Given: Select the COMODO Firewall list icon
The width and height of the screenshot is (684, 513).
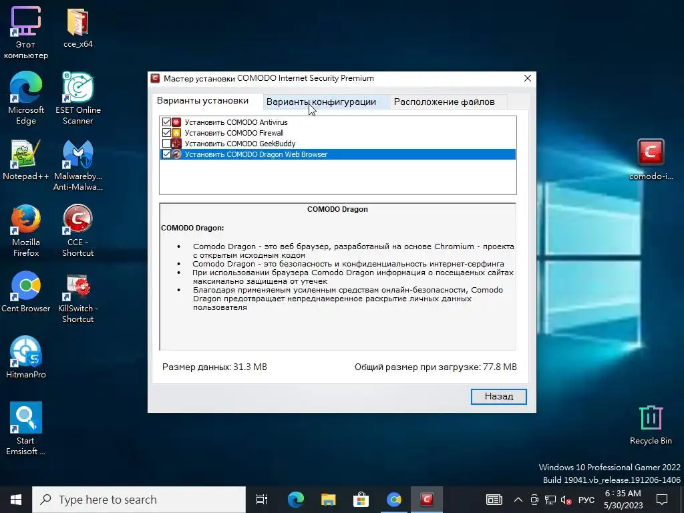Looking at the screenshot, I should (176, 133).
